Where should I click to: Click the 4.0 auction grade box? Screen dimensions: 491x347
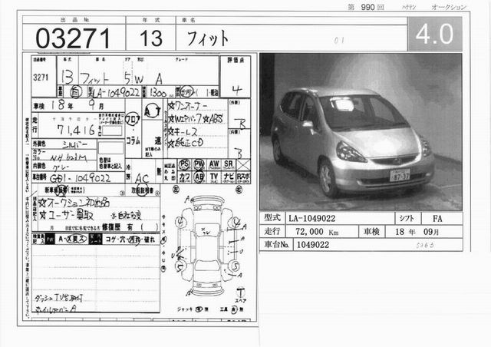(435, 34)
